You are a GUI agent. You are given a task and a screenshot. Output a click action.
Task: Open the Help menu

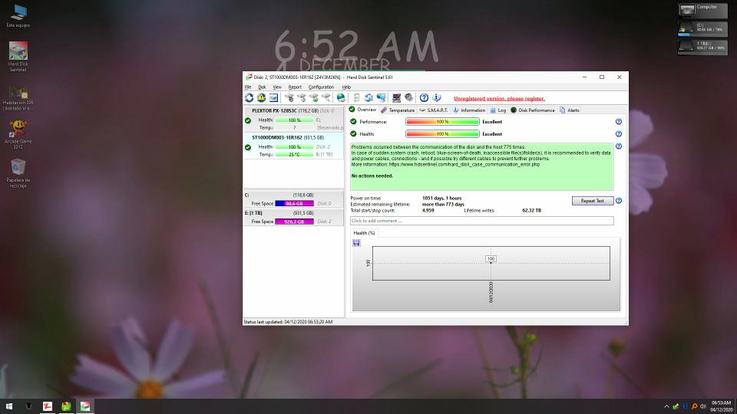(346, 87)
